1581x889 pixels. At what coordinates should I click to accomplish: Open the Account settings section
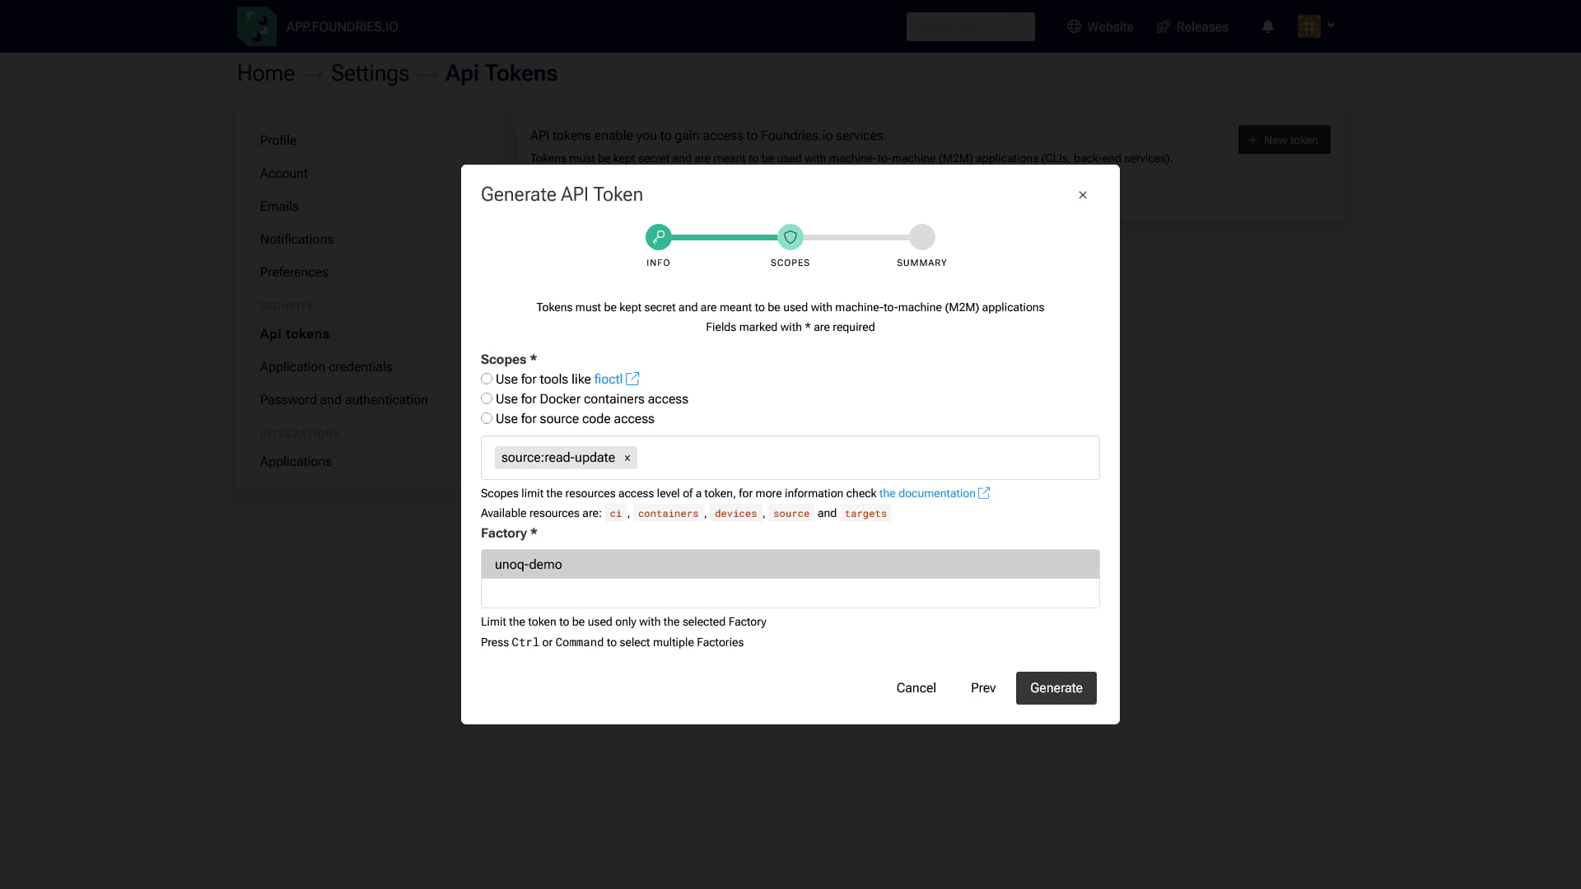284,173
